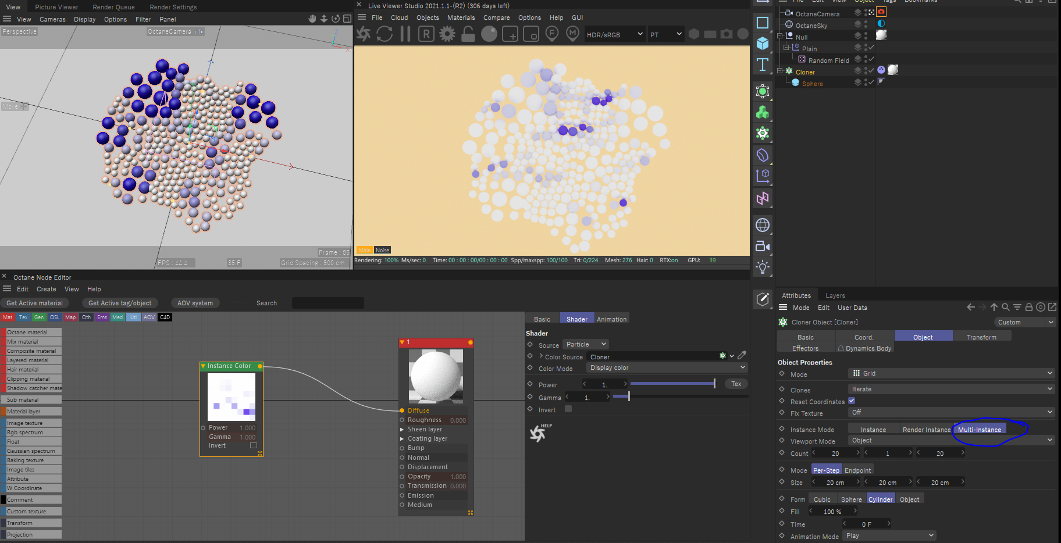Screen dimensions: 1061x543
Task: Switch to the Effectors tab
Action: [805, 348]
